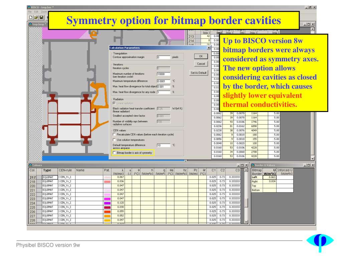Click the tmp.bmp window title icon
The width and height of the screenshot is (342, 256).
(30, 24)
